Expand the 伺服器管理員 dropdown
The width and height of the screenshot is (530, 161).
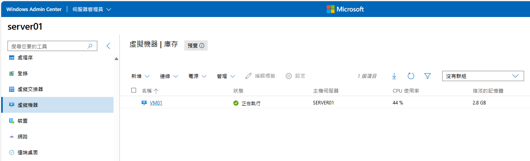pos(92,9)
